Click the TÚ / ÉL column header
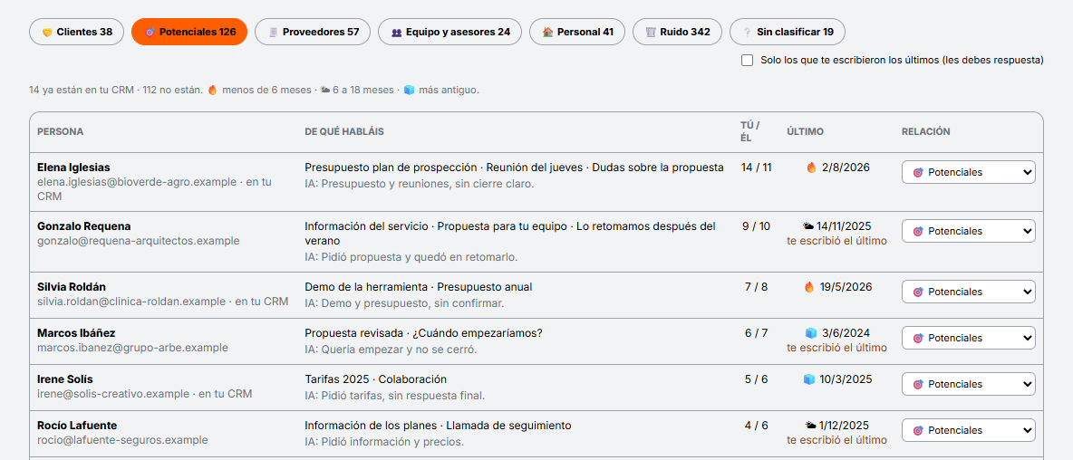Screen dimensions: 1073x460 750,132
